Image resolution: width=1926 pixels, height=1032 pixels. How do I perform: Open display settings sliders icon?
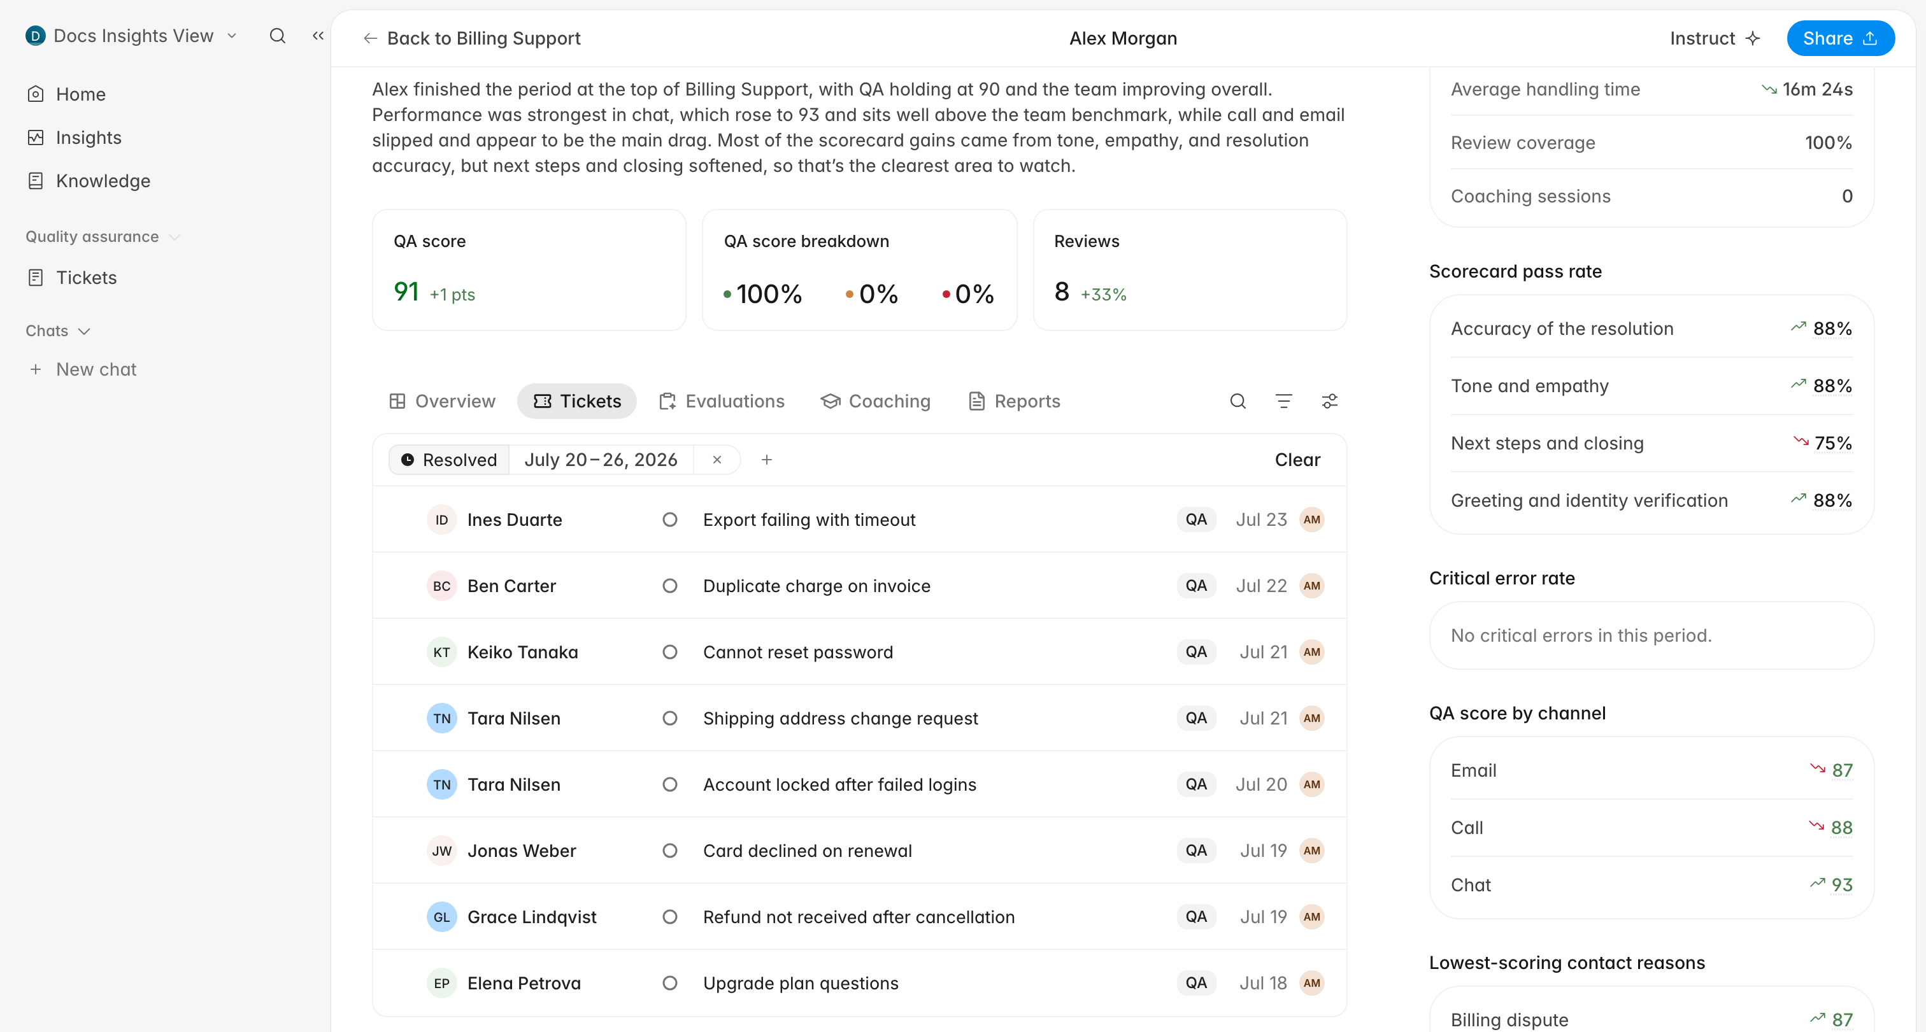(1329, 401)
